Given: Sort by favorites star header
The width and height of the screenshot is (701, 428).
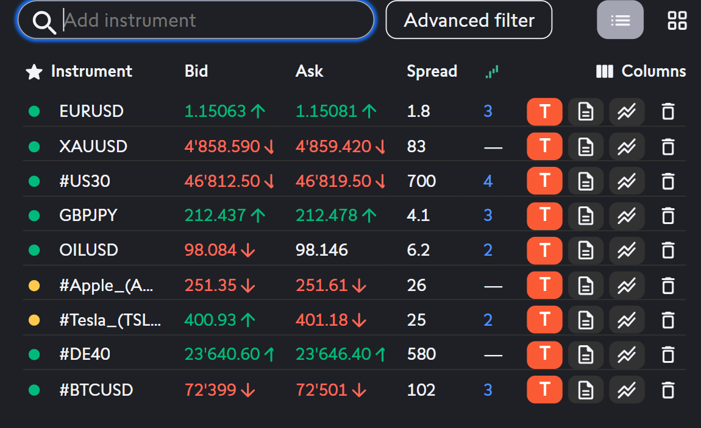Looking at the screenshot, I should (x=34, y=72).
